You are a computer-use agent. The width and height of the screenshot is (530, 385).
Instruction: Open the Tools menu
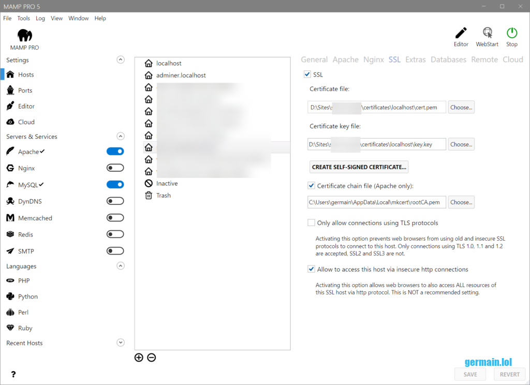(x=23, y=18)
